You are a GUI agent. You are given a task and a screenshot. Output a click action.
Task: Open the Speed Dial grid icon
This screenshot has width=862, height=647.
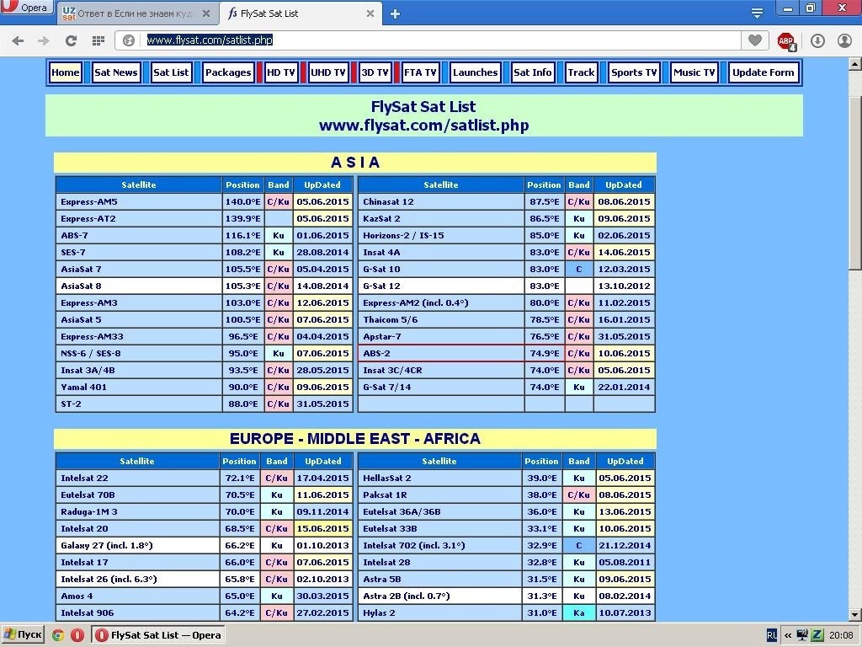pyautogui.click(x=98, y=40)
